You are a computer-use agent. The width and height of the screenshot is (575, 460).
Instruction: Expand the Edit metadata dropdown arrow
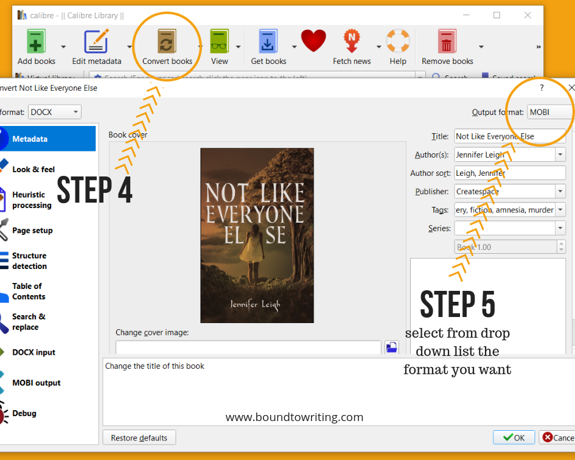click(129, 47)
